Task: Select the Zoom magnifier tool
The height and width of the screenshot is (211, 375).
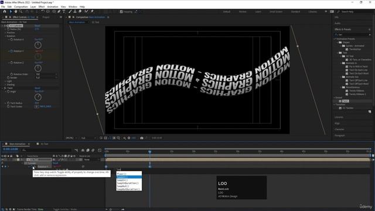Action: click(21, 12)
